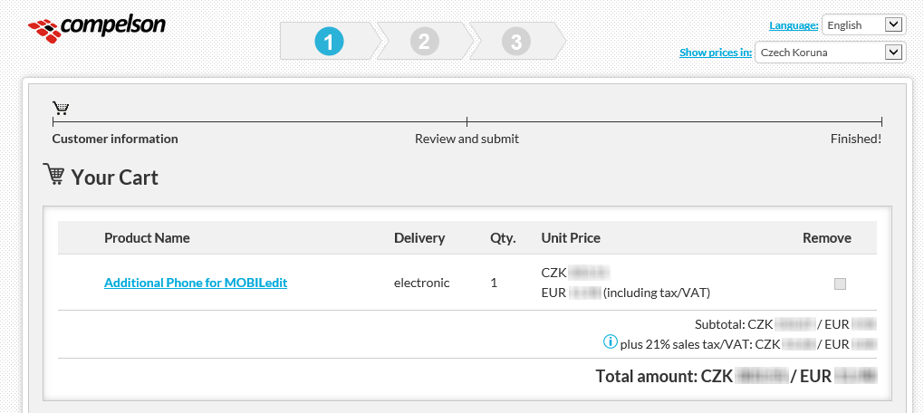Open the Language dropdown showing English
The width and height of the screenshot is (924, 413).
tap(862, 24)
